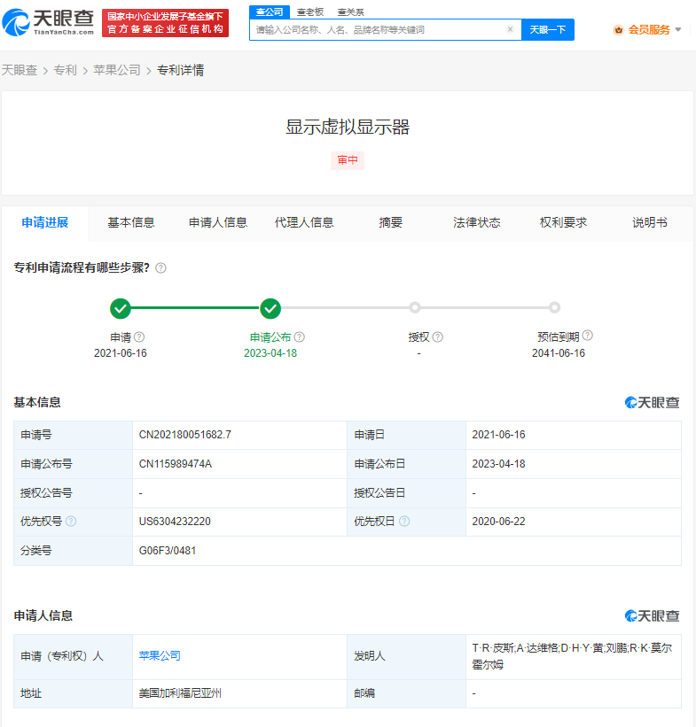Click the green 申请 step checkmark
The image size is (696, 727).
(x=121, y=308)
